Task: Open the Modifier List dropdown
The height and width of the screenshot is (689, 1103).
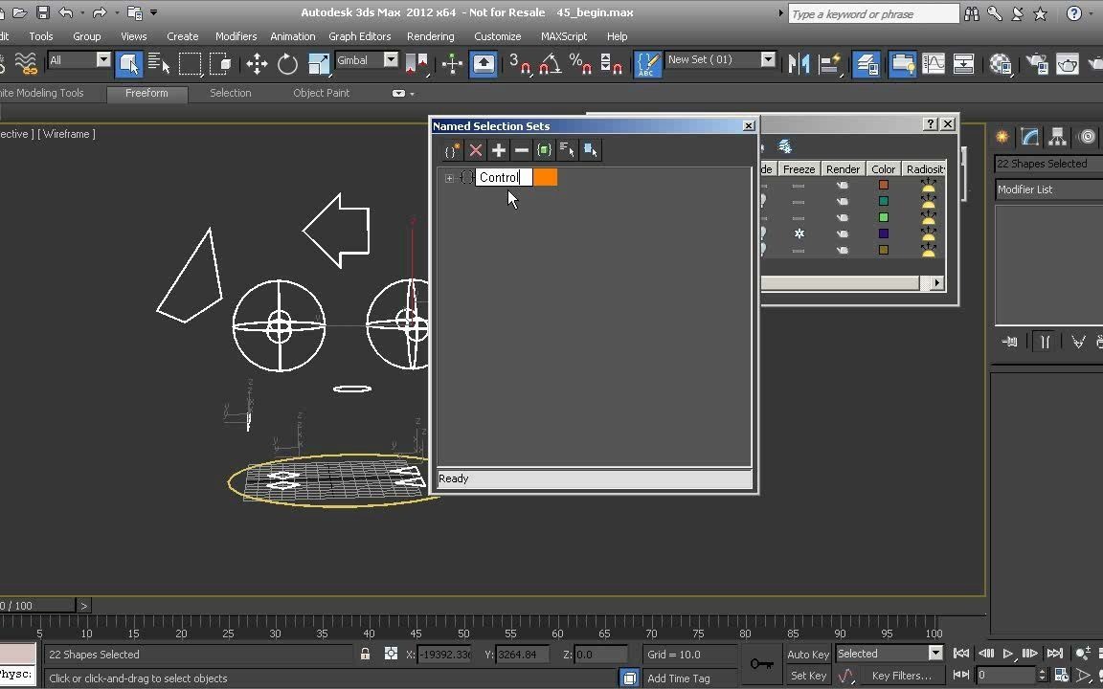Action: pos(1048,189)
